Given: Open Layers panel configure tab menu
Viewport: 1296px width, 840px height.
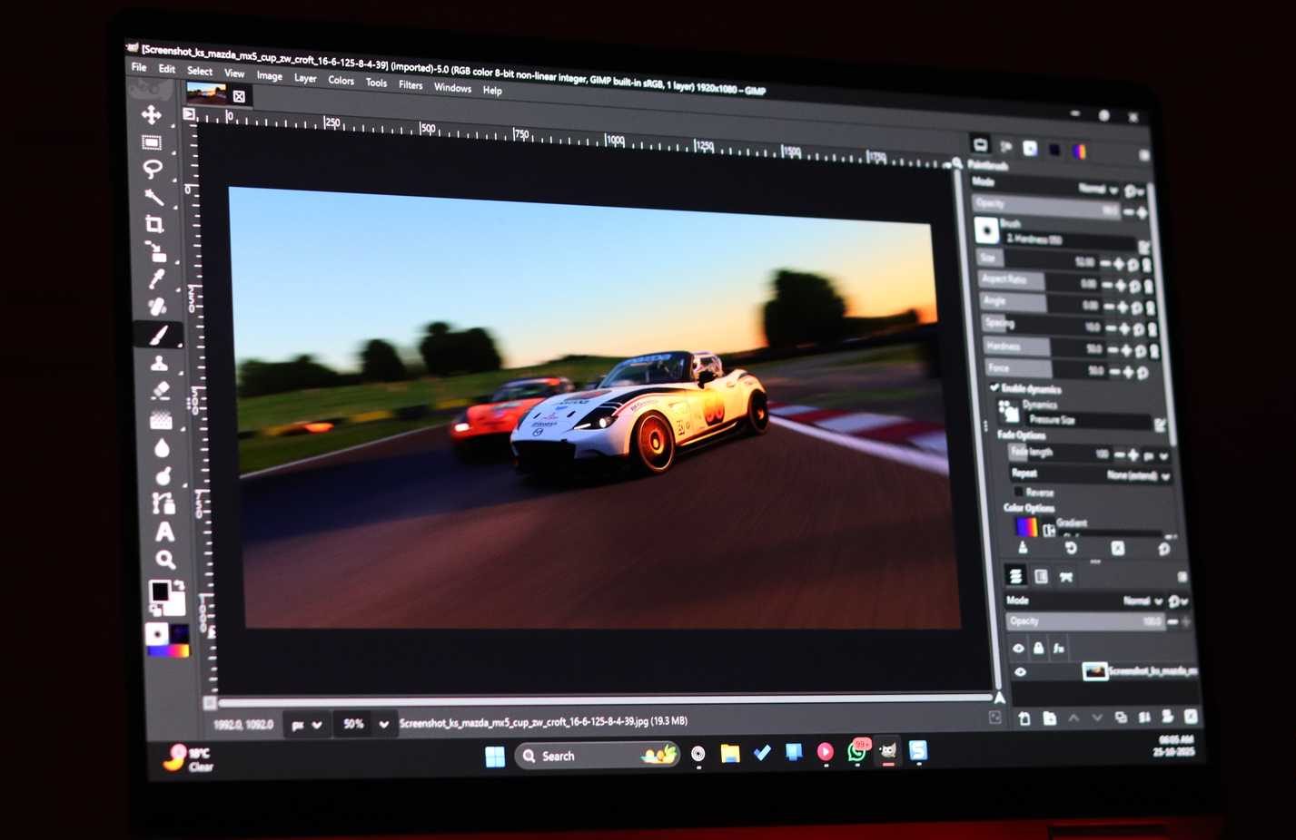Looking at the screenshot, I should click(1182, 577).
